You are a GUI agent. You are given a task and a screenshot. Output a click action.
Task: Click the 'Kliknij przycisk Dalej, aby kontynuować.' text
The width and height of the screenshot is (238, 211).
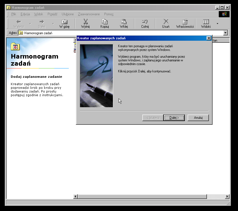[x=145, y=71]
